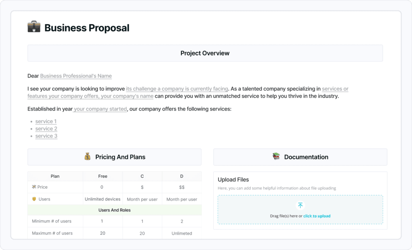Click the briefcase icon beside Business Proposal
Viewport: 412px width, 250px height.
click(34, 27)
